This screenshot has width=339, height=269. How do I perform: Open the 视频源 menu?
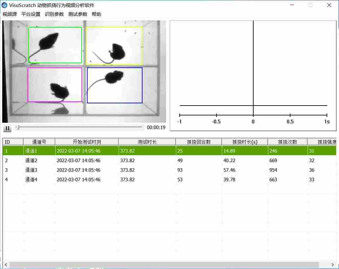(x=10, y=14)
